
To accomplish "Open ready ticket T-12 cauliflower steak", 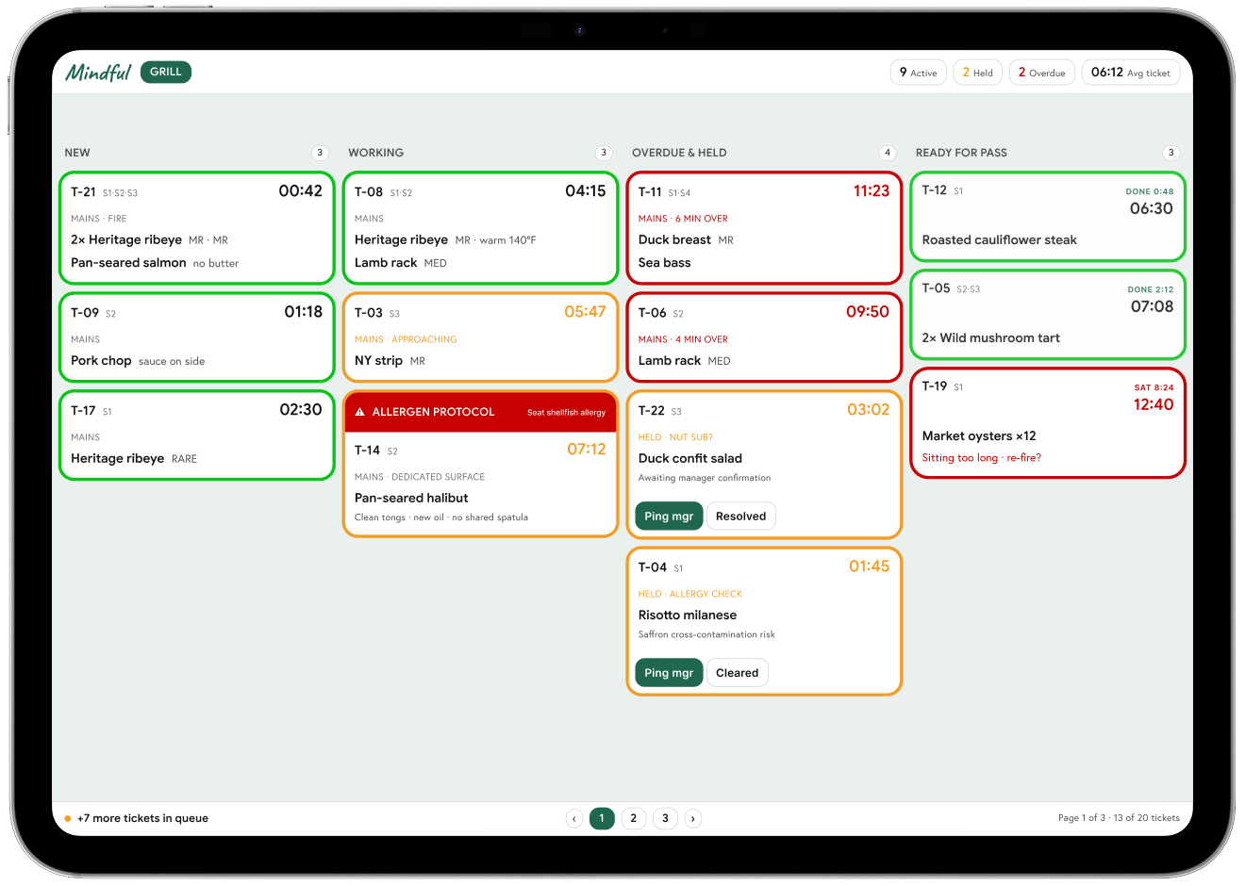I will [1048, 216].
